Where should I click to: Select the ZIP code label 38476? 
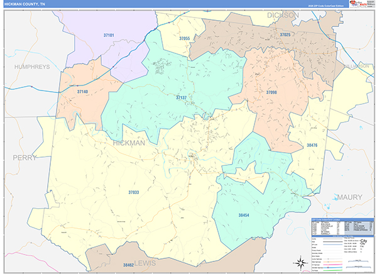pyautogui.click(x=312, y=145)
